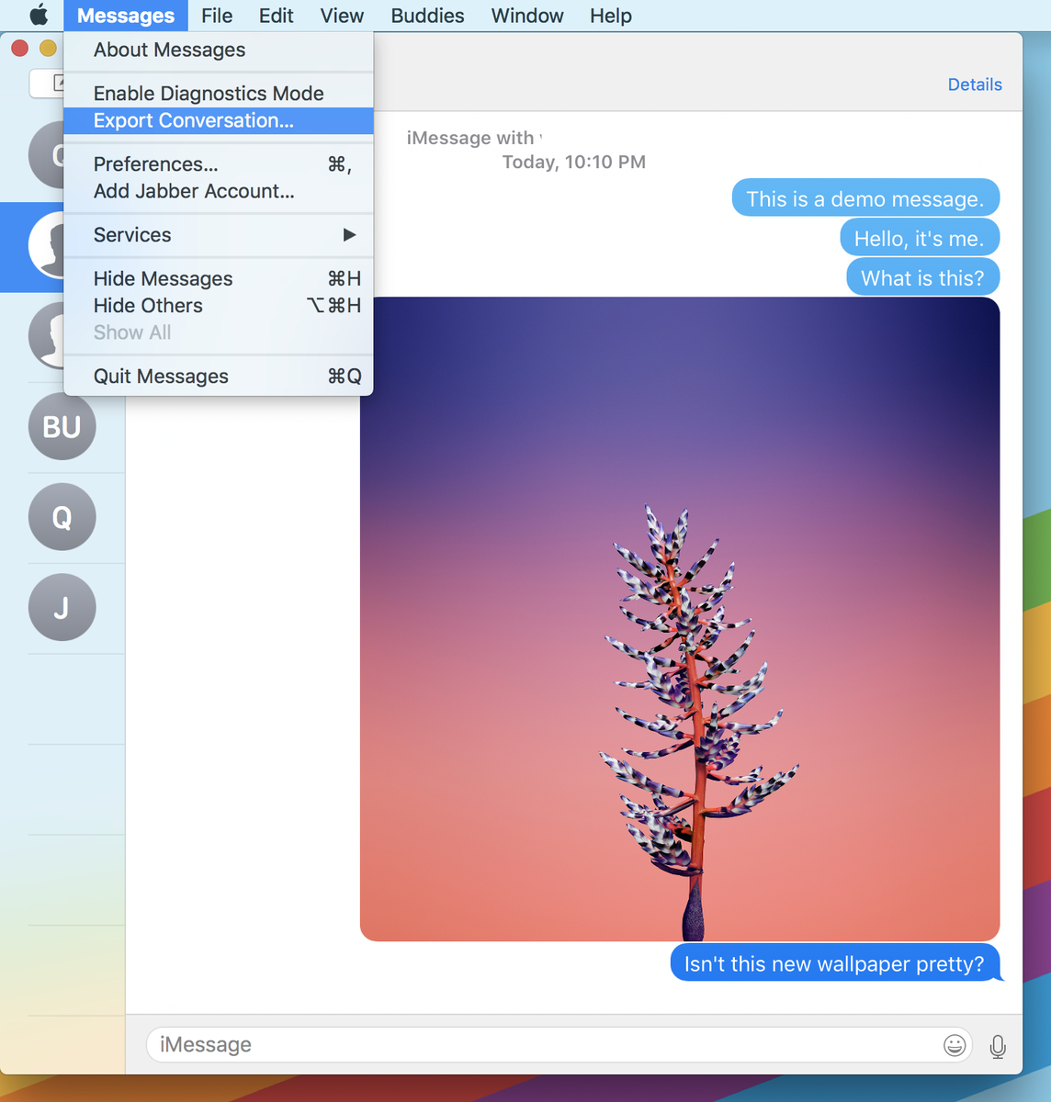Click the Messages menu bar item
This screenshot has height=1102, width=1051.
(126, 16)
